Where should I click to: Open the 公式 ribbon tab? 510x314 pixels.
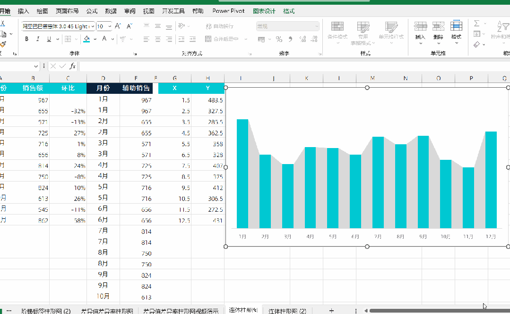[92, 11]
